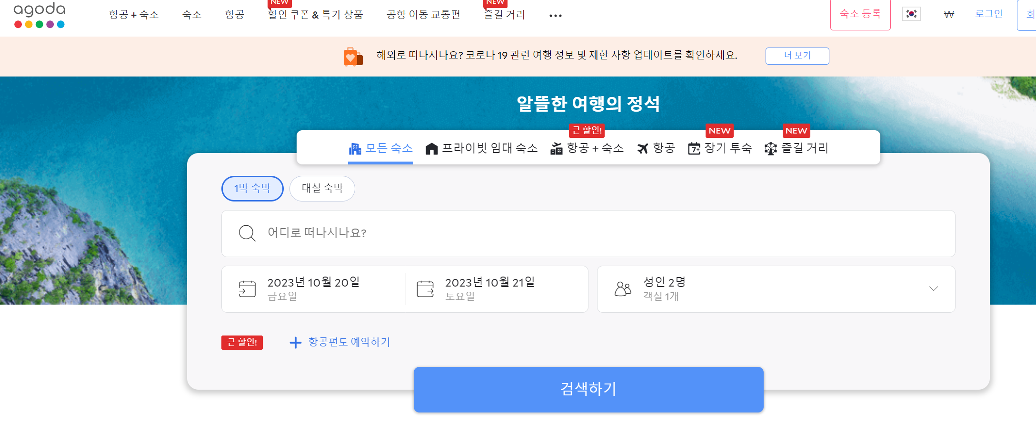
Task: Open the Korean flag language selector
Action: click(x=911, y=13)
